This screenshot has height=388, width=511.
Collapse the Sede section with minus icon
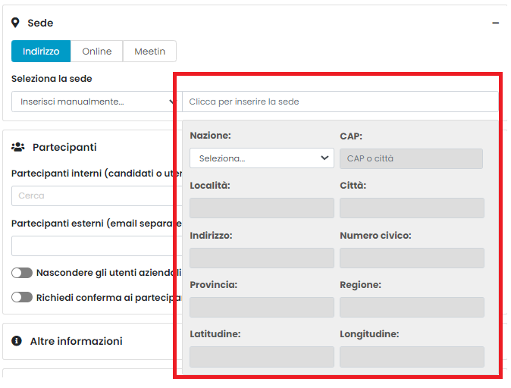496,23
